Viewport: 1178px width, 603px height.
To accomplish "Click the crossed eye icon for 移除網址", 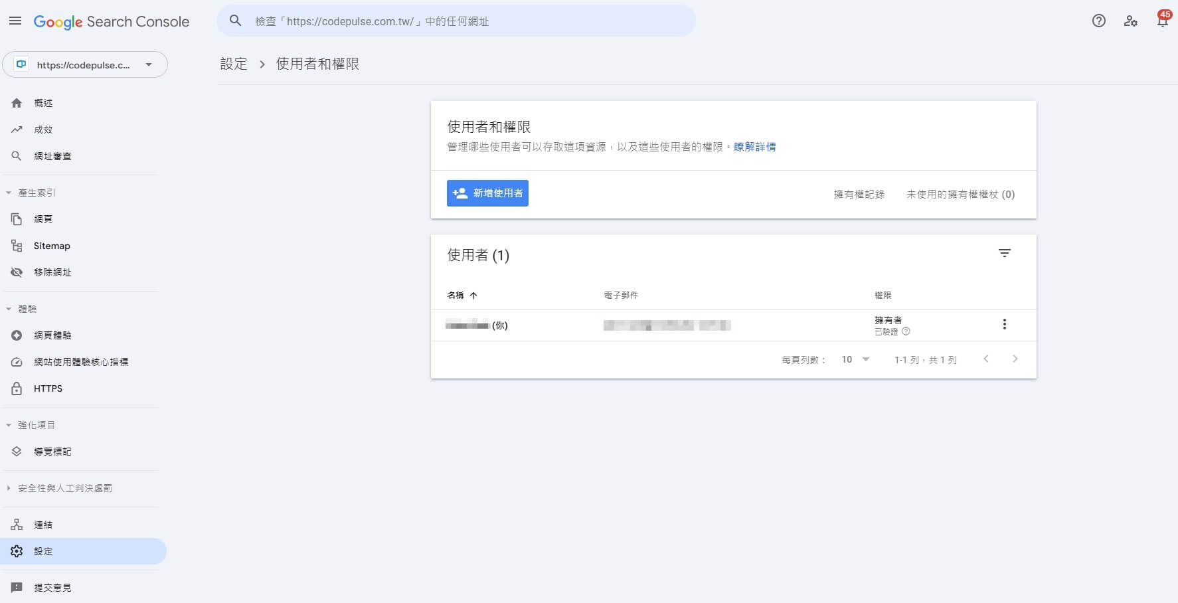I will pos(17,272).
